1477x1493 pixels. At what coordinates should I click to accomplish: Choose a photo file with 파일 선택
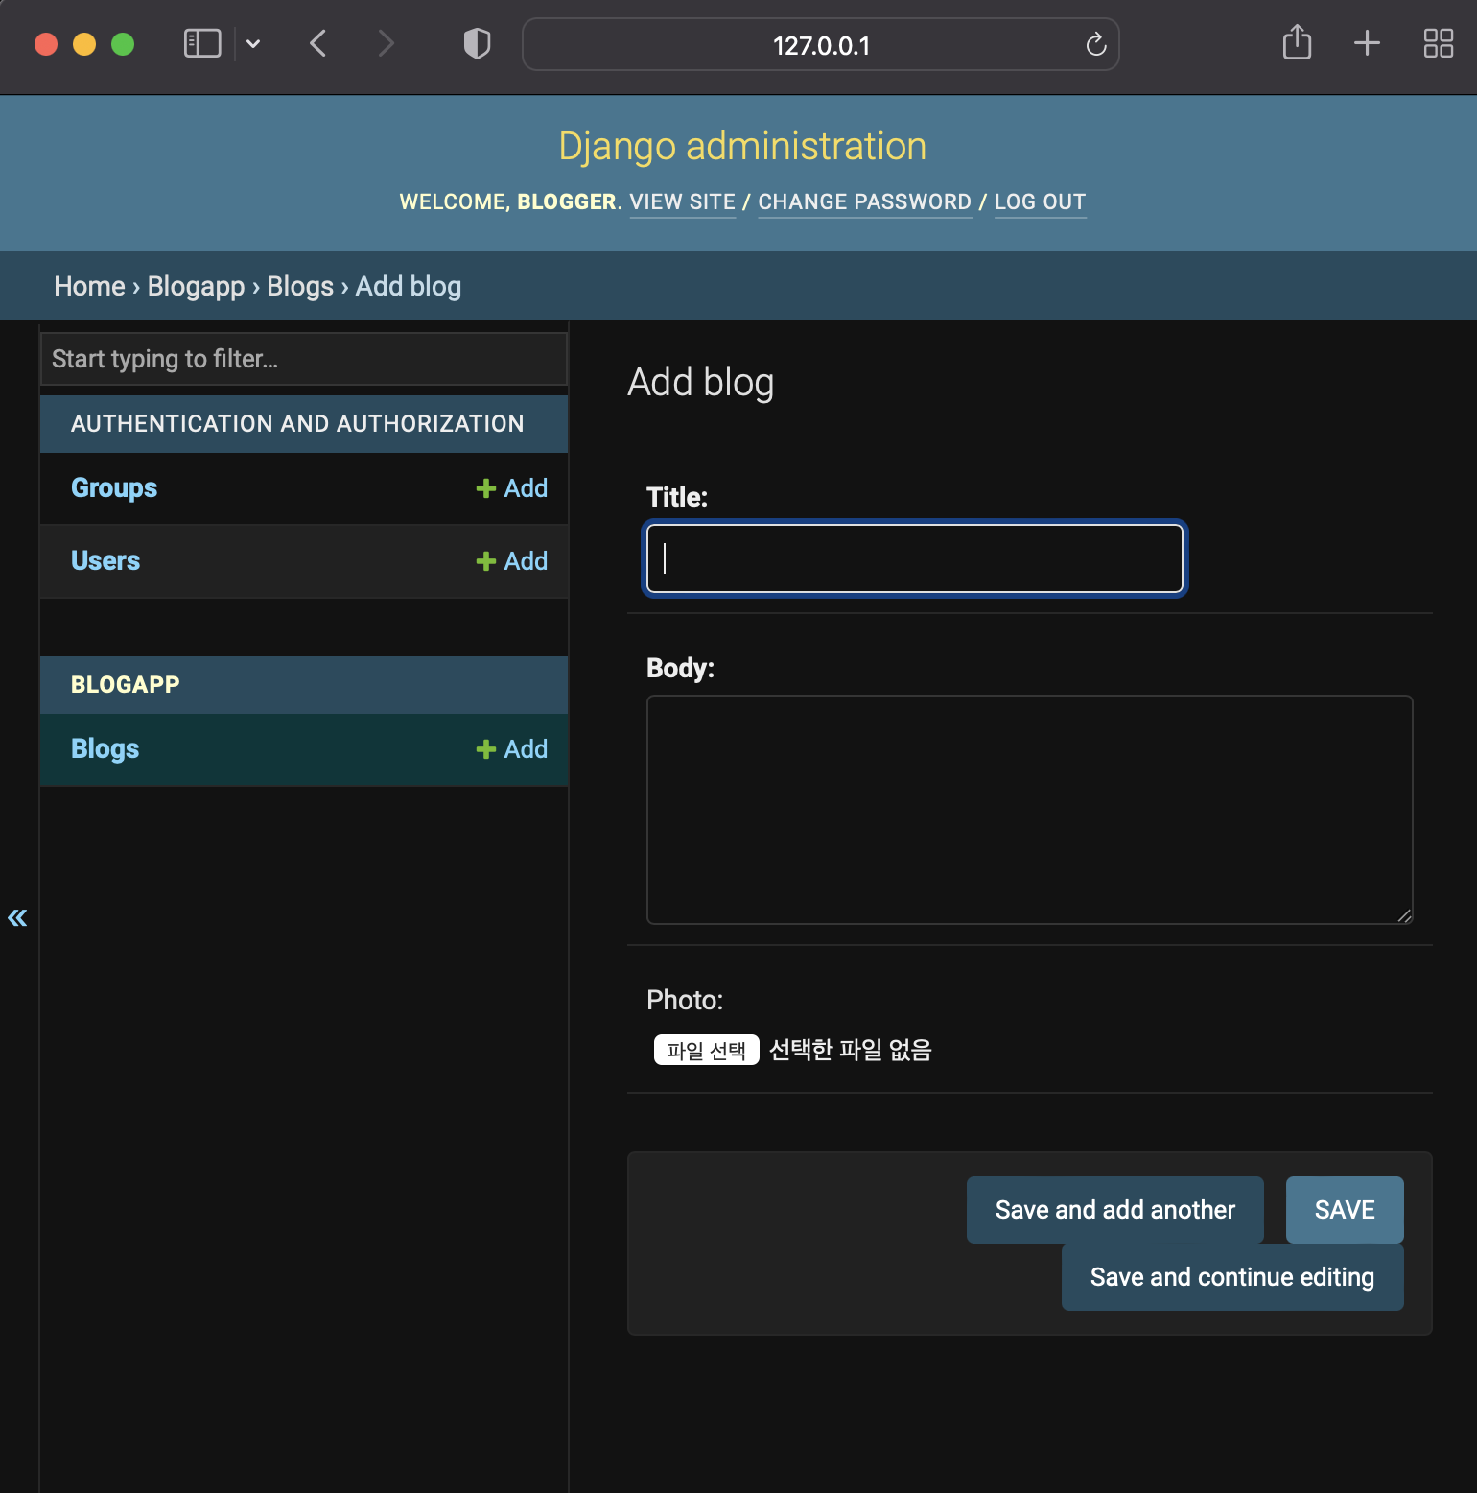pyautogui.click(x=707, y=1050)
